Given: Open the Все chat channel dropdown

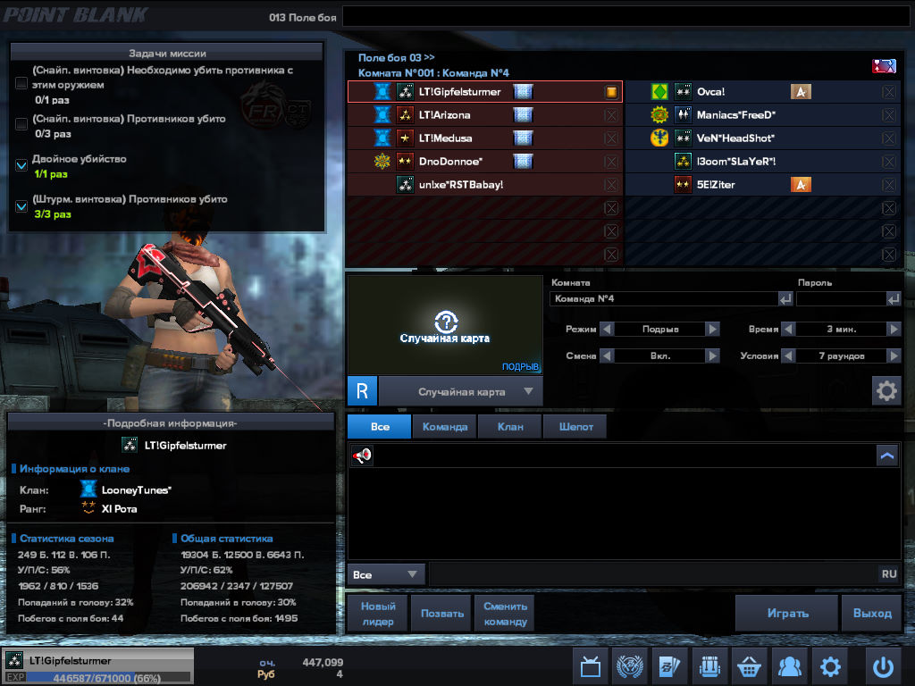Looking at the screenshot, I should tap(386, 574).
